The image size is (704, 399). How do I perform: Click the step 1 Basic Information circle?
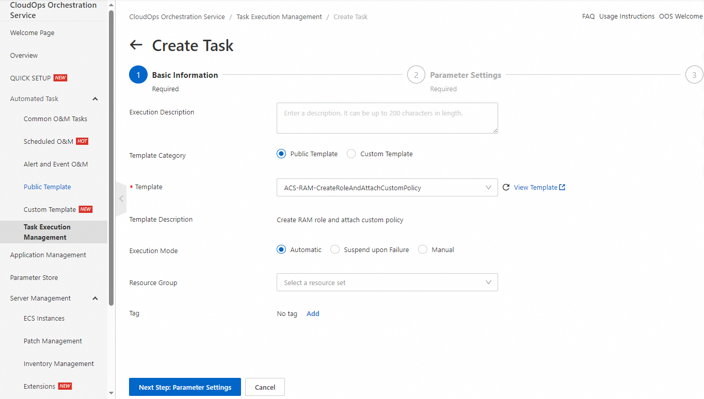click(x=138, y=75)
